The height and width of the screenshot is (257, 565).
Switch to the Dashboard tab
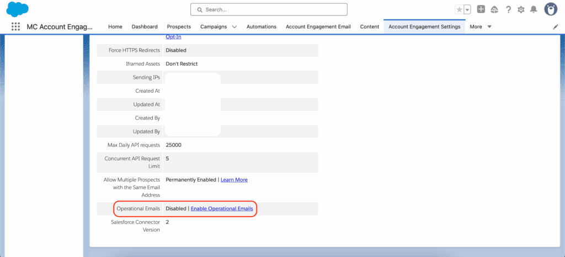145,26
